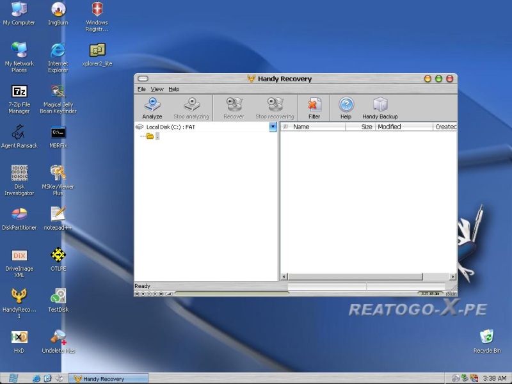Open the Filter tool
Screen dimensions: 512x384
point(314,108)
